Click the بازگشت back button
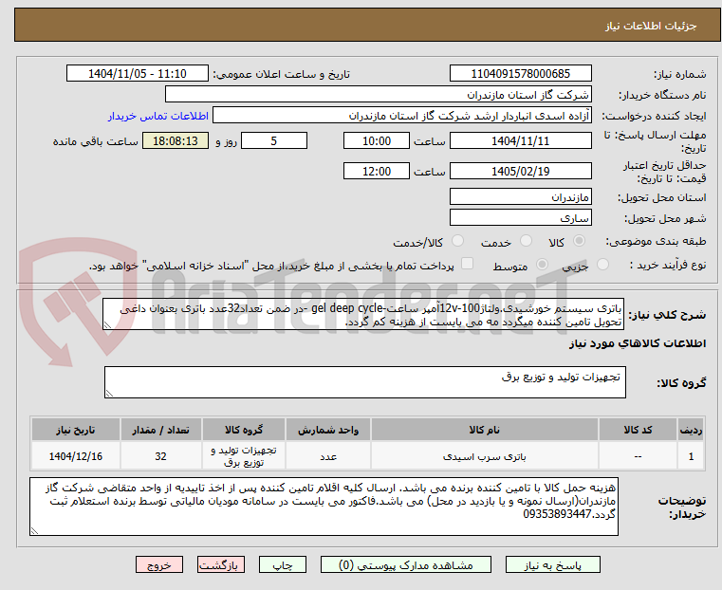The image size is (722, 590). (x=221, y=565)
